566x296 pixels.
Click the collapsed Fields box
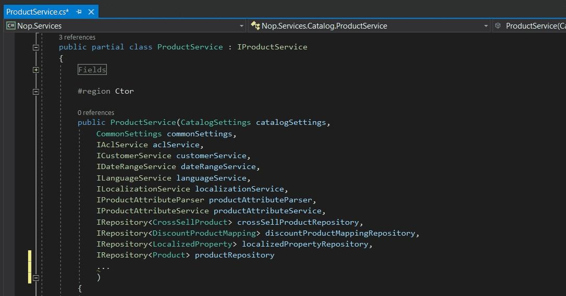[x=92, y=70]
